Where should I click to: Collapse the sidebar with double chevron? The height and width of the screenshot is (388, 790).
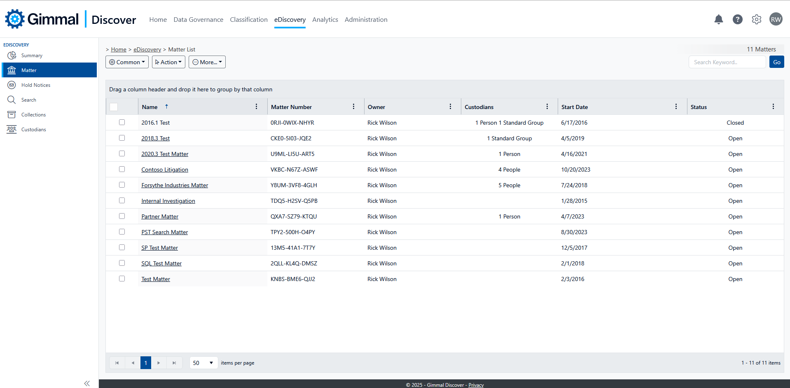pos(87,383)
